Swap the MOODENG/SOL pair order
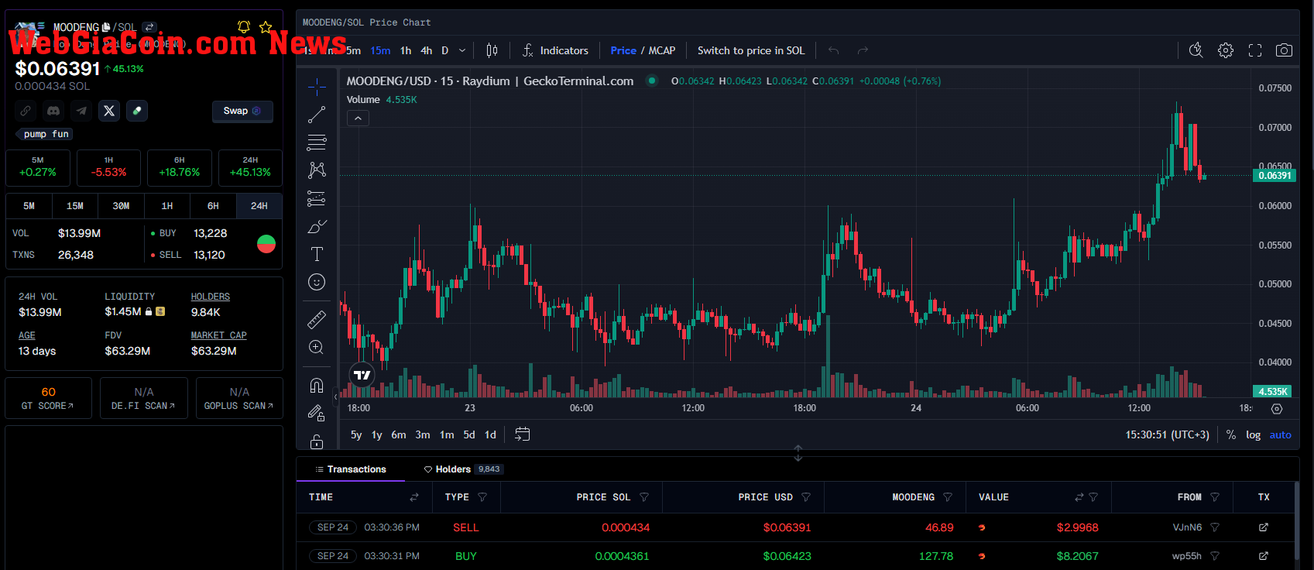This screenshot has width=1314, height=570. [150, 27]
